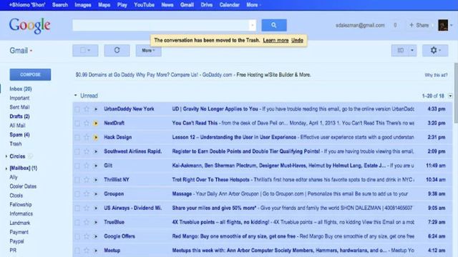
Task: Click the Google logo
Action: (29, 26)
